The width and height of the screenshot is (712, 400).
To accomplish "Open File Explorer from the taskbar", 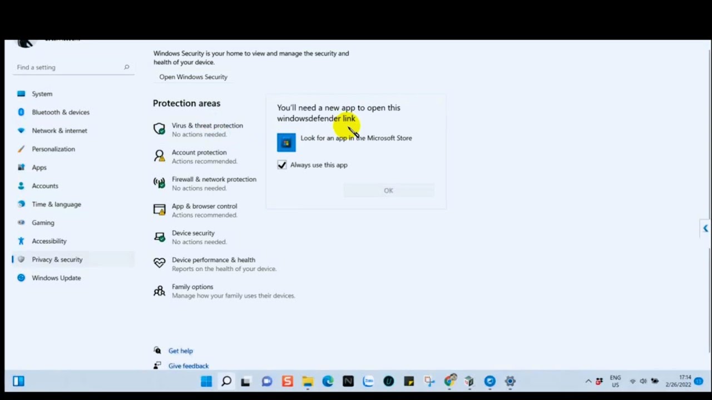I will coord(308,382).
